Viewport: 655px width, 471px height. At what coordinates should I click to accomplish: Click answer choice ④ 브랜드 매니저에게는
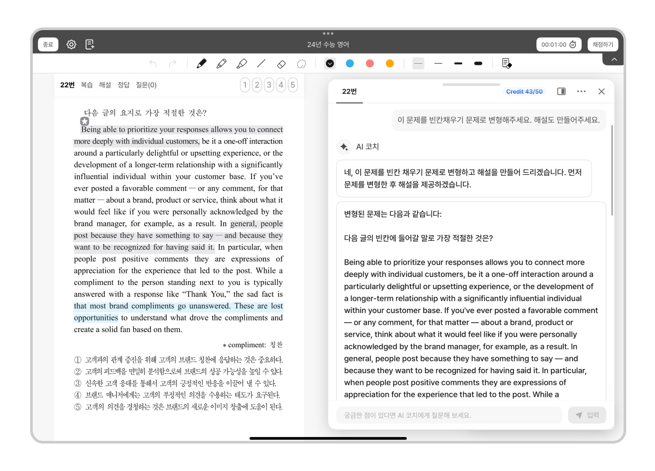coord(177,395)
